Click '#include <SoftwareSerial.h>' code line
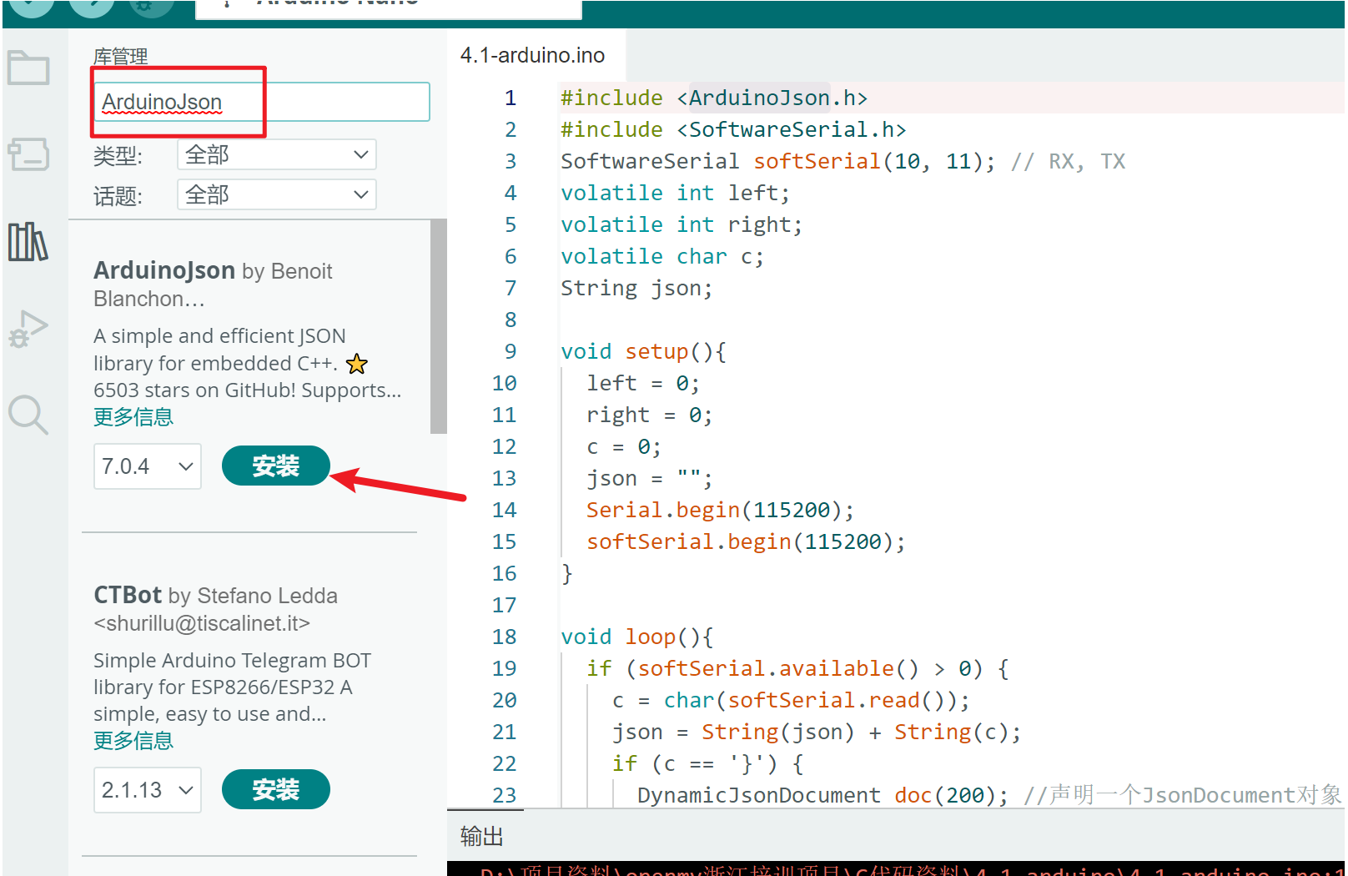This screenshot has width=1348, height=876. coord(733,129)
